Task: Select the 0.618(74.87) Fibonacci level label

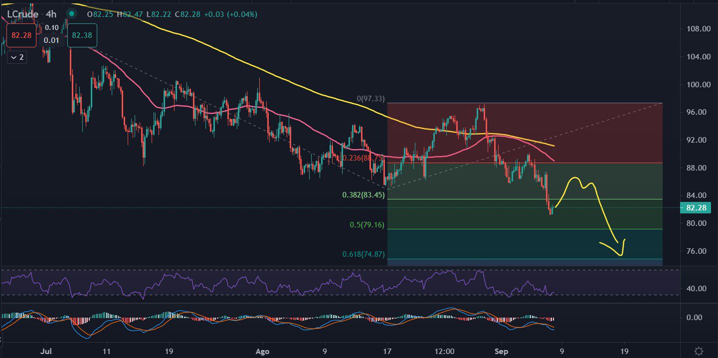Action: pyautogui.click(x=363, y=254)
